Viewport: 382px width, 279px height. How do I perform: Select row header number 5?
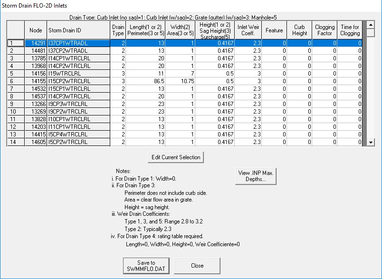point(15,74)
